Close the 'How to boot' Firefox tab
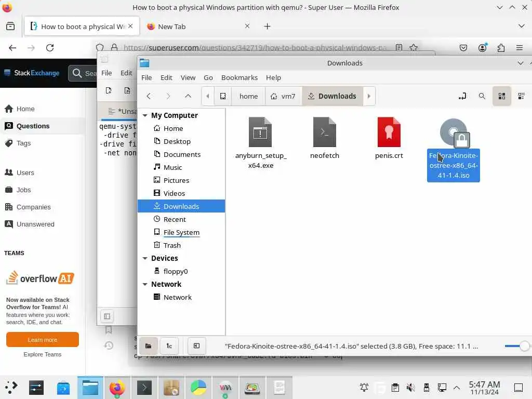The image size is (532, 399). point(130,26)
